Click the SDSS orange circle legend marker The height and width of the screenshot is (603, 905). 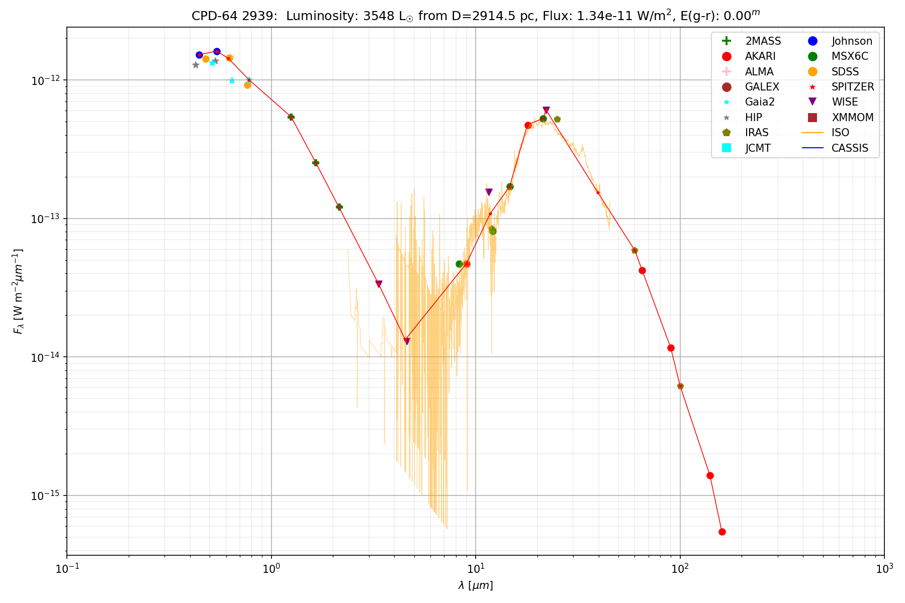tap(812, 72)
